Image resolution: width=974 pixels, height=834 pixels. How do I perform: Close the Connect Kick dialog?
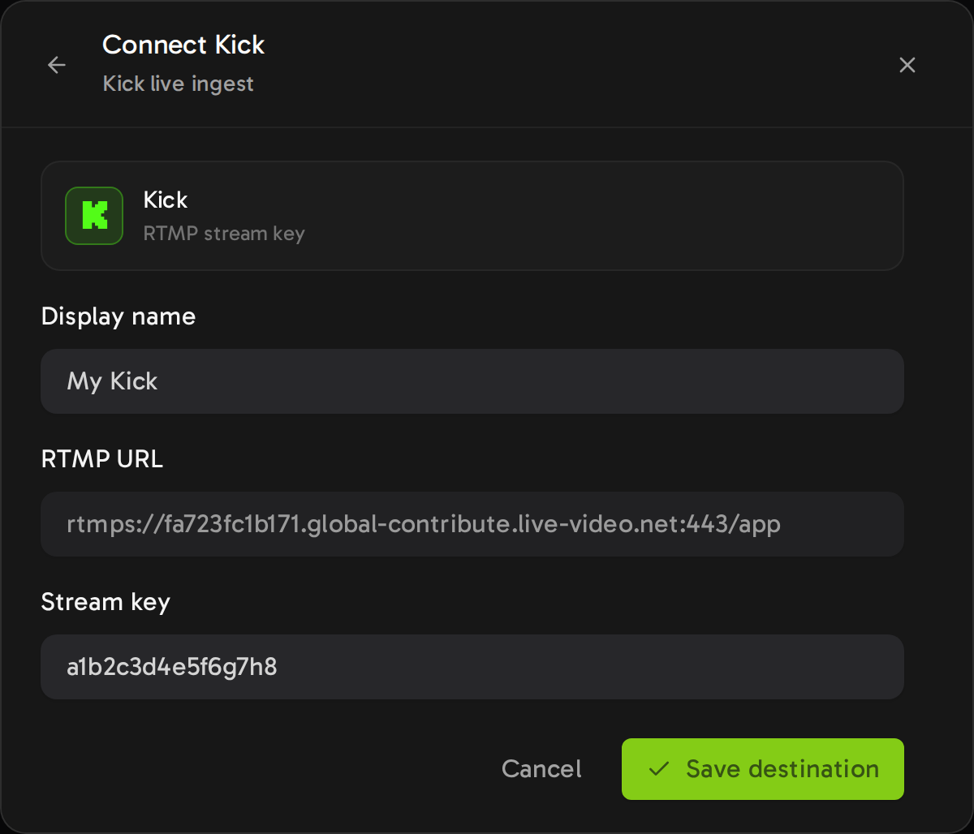[907, 65]
